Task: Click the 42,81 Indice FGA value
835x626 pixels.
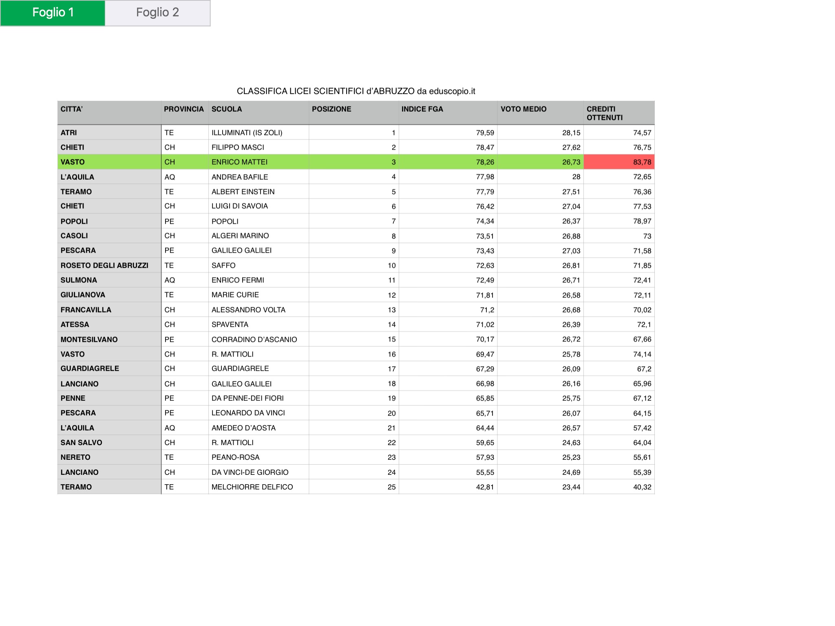Action: pos(448,487)
